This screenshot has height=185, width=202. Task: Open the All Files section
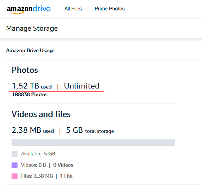click(73, 9)
